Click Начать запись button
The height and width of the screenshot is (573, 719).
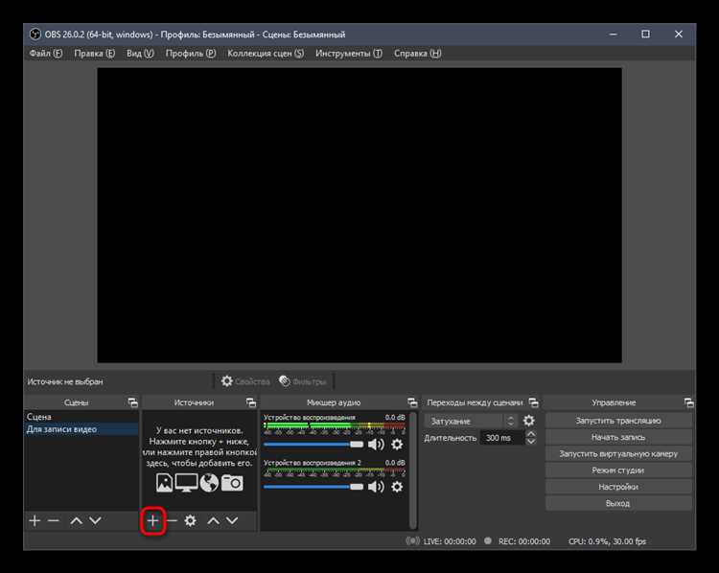click(618, 437)
